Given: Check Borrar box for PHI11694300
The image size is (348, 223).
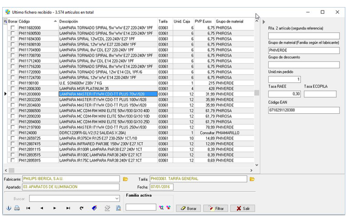Looking at the screenshot, I should click(12, 39).
